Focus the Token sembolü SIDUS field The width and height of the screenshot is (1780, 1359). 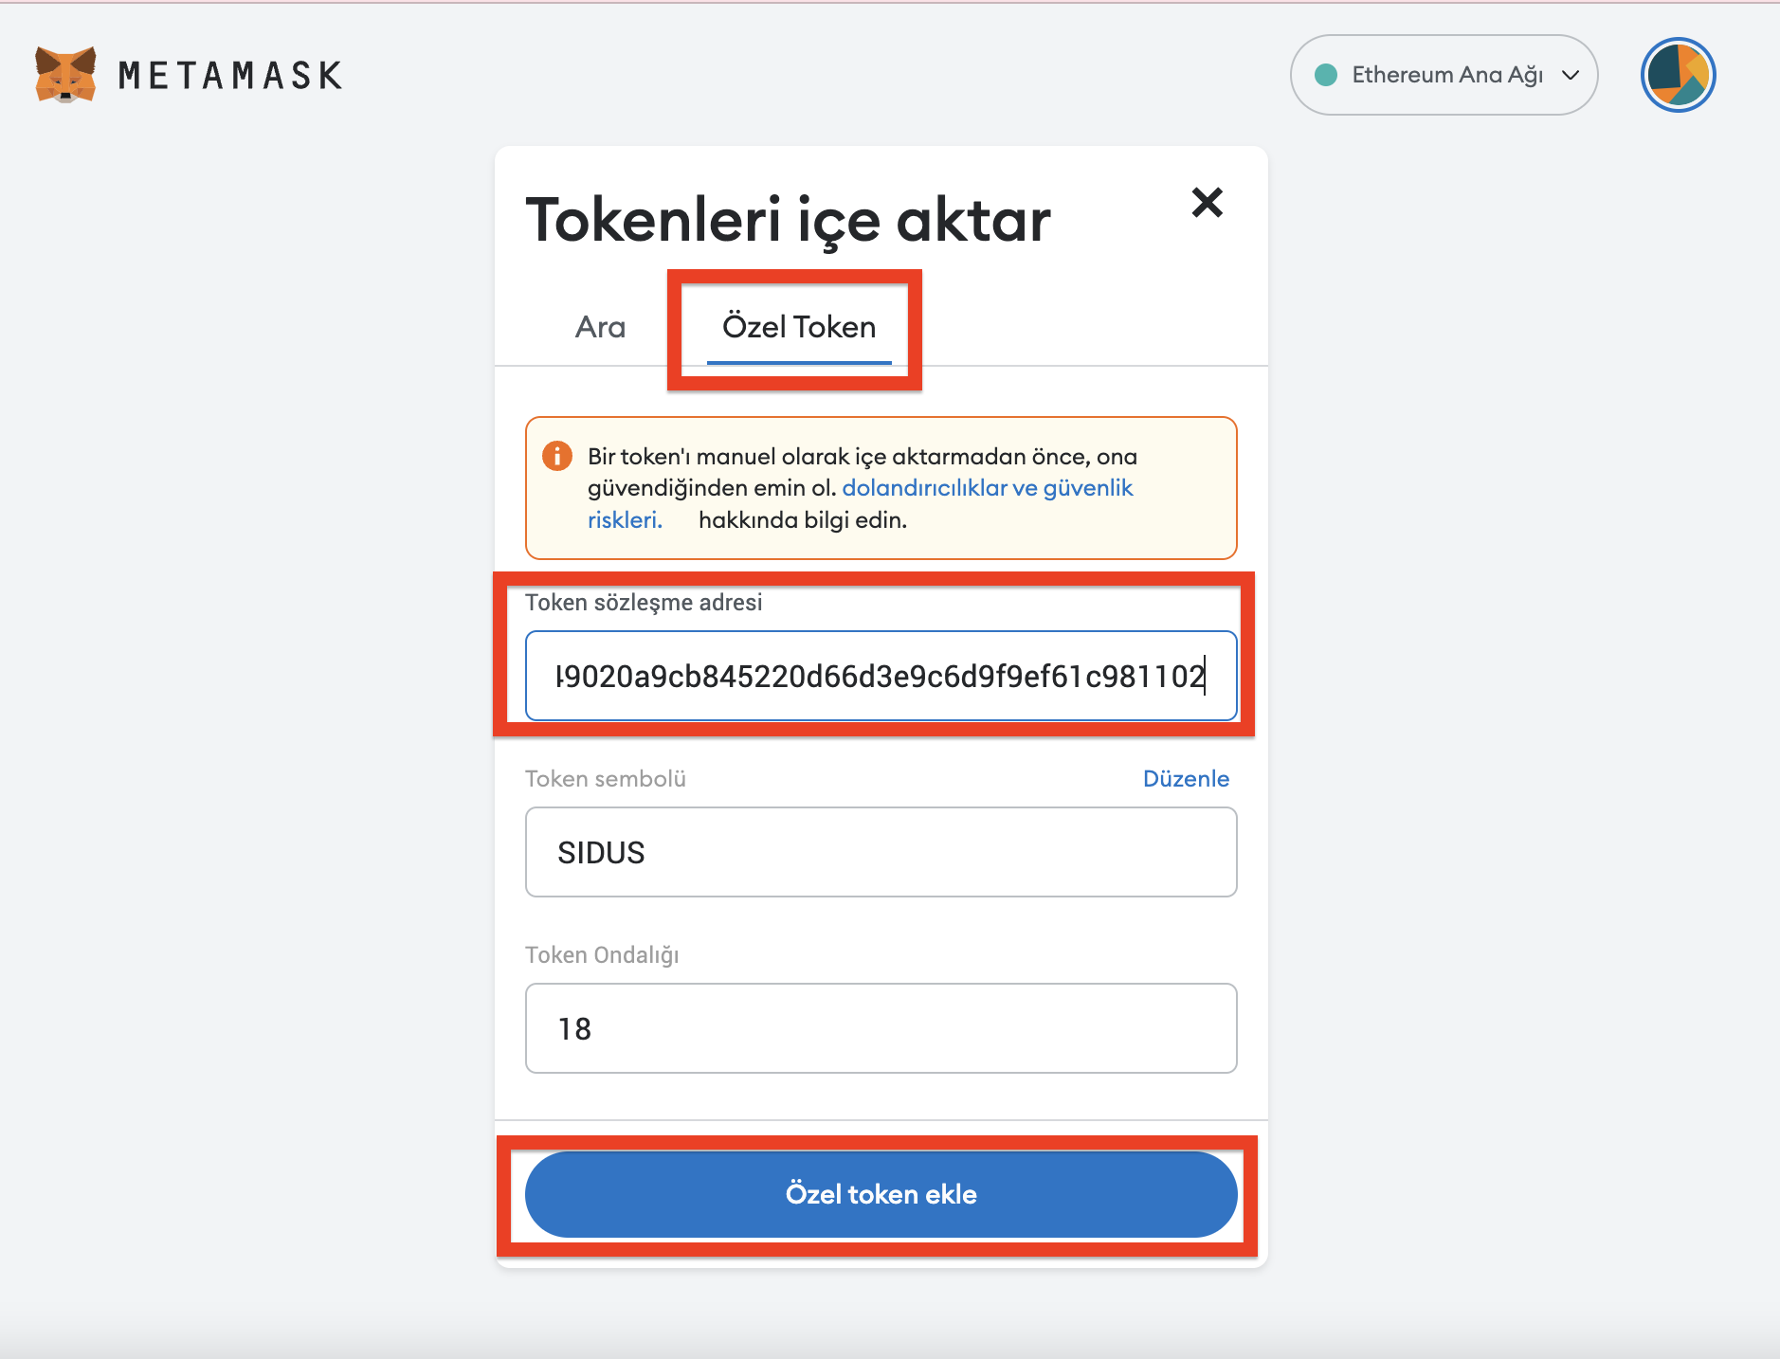(881, 852)
